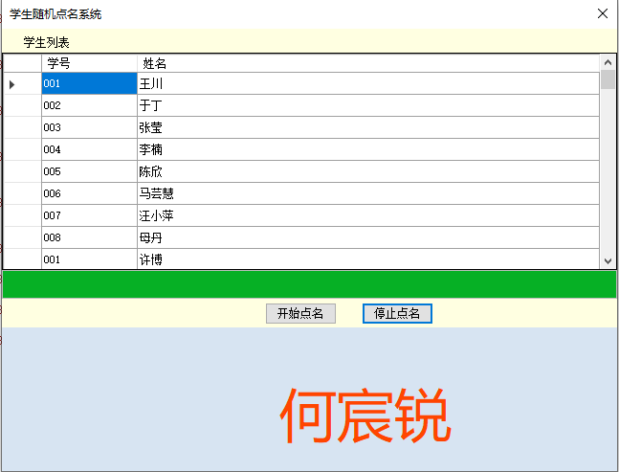619x472 pixels.
Task: Click the row header of 于丁 row
Action: click(23, 105)
